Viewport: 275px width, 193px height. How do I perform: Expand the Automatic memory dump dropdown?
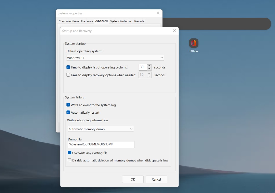pos(101,129)
